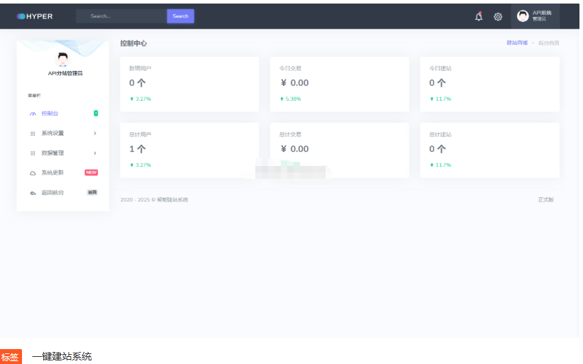Click the 总计建站 card label

440,135
